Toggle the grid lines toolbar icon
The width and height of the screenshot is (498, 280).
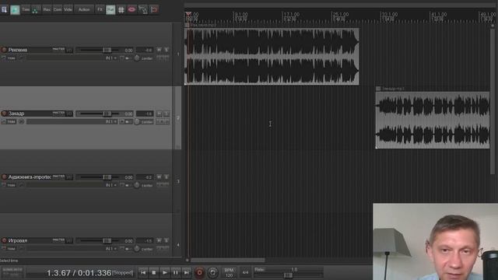[121, 10]
